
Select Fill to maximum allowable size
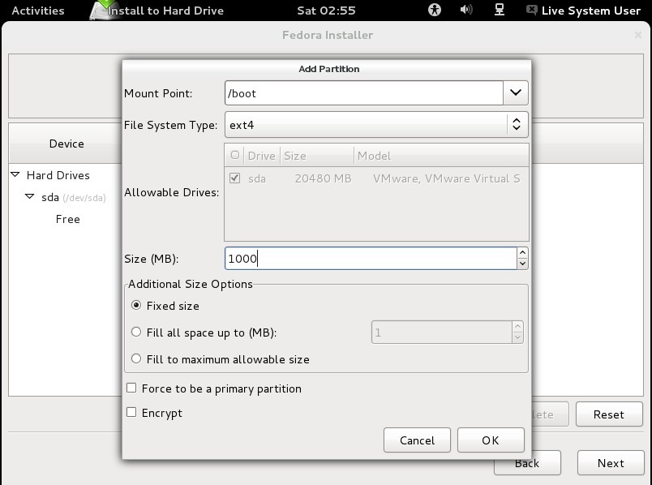(136, 358)
